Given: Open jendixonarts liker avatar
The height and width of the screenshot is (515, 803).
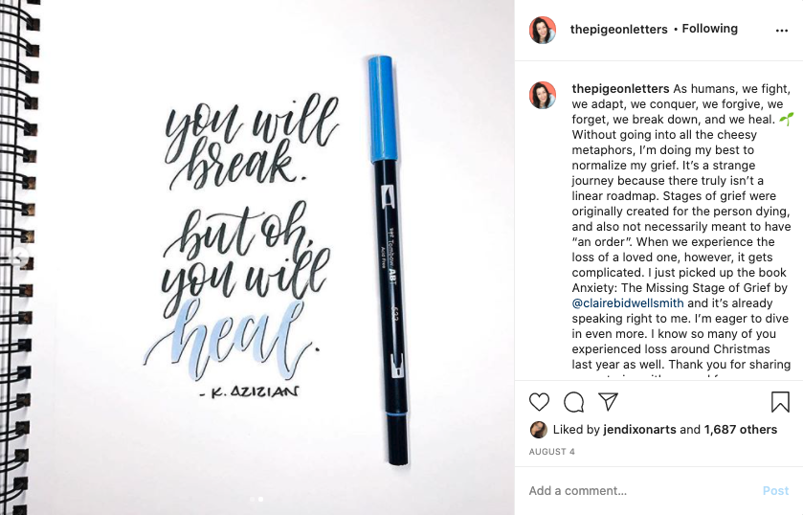Looking at the screenshot, I should [538, 430].
